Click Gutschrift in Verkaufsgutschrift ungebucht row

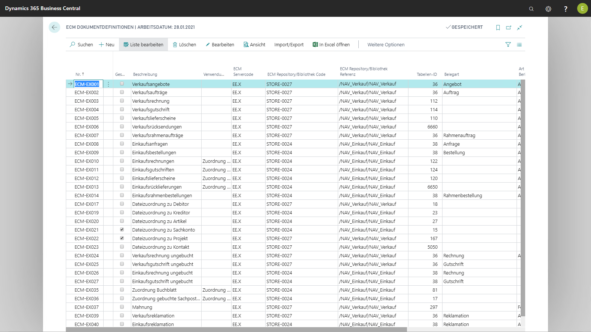453,264
